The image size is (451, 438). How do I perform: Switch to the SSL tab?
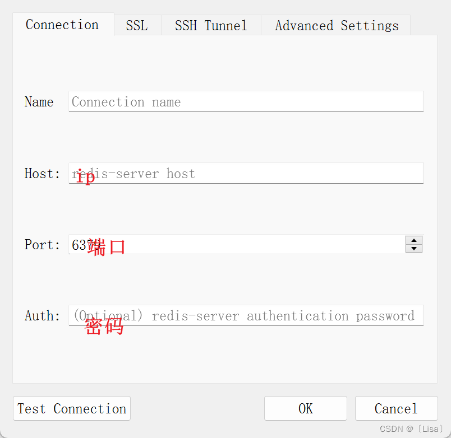(x=137, y=25)
